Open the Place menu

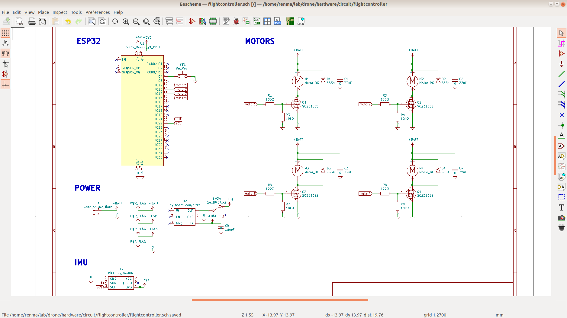point(43,12)
